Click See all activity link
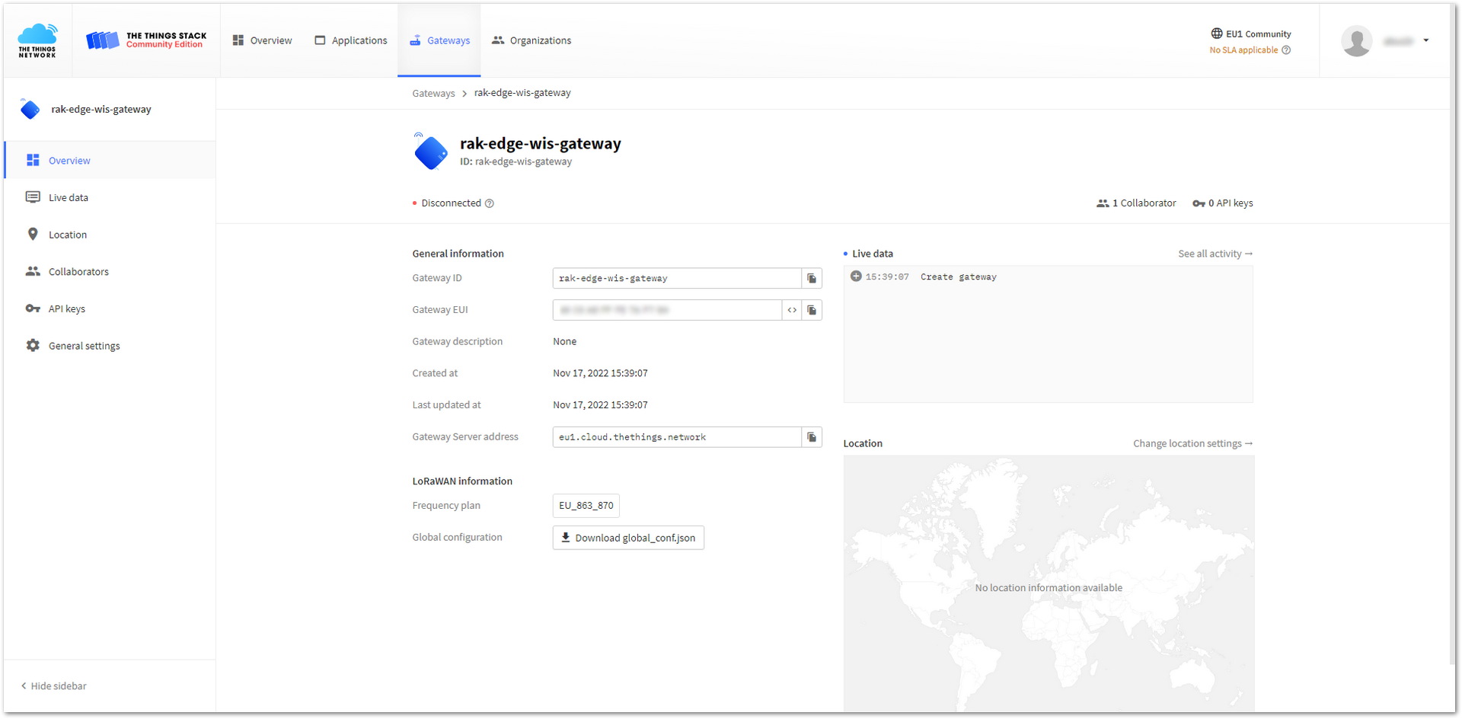Viewport: 1462px width, 719px height. [x=1215, y=254]
